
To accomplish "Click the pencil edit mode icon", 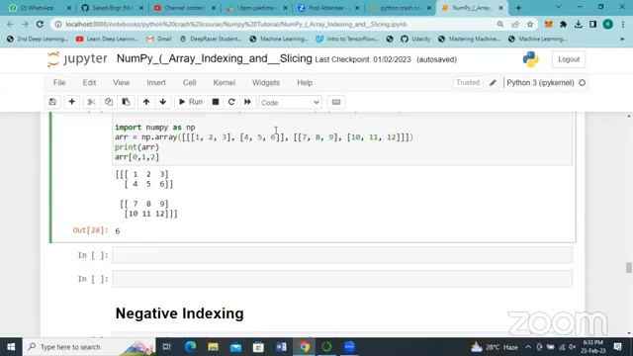I will [x=493, y=83].
